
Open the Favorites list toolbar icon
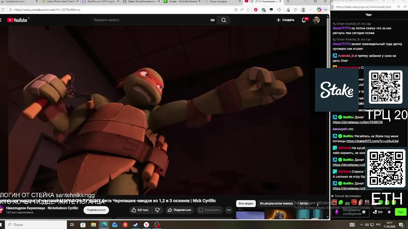click(x=295, y=10)
